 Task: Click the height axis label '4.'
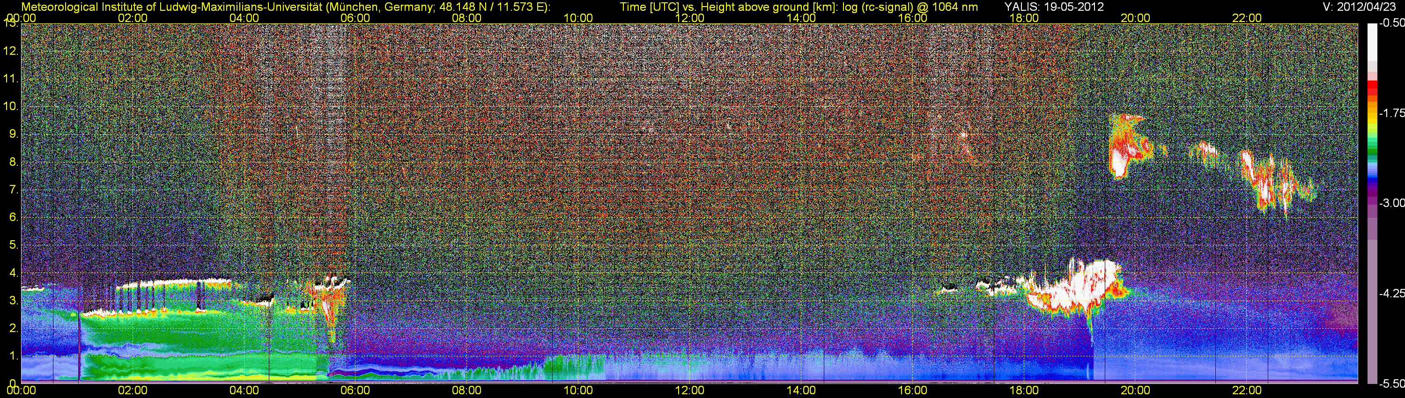point(14,273)
